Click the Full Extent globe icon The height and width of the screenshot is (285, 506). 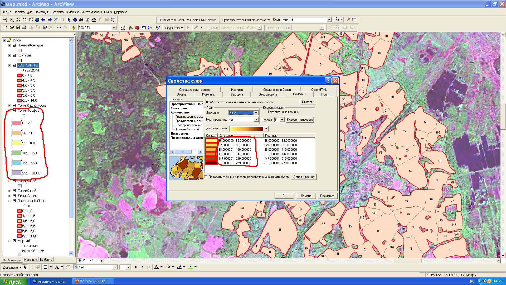(x=37, y=20)
